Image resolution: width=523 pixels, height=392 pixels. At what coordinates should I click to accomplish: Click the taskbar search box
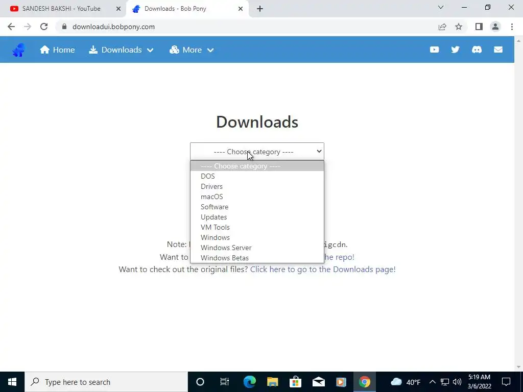[106, 382]
